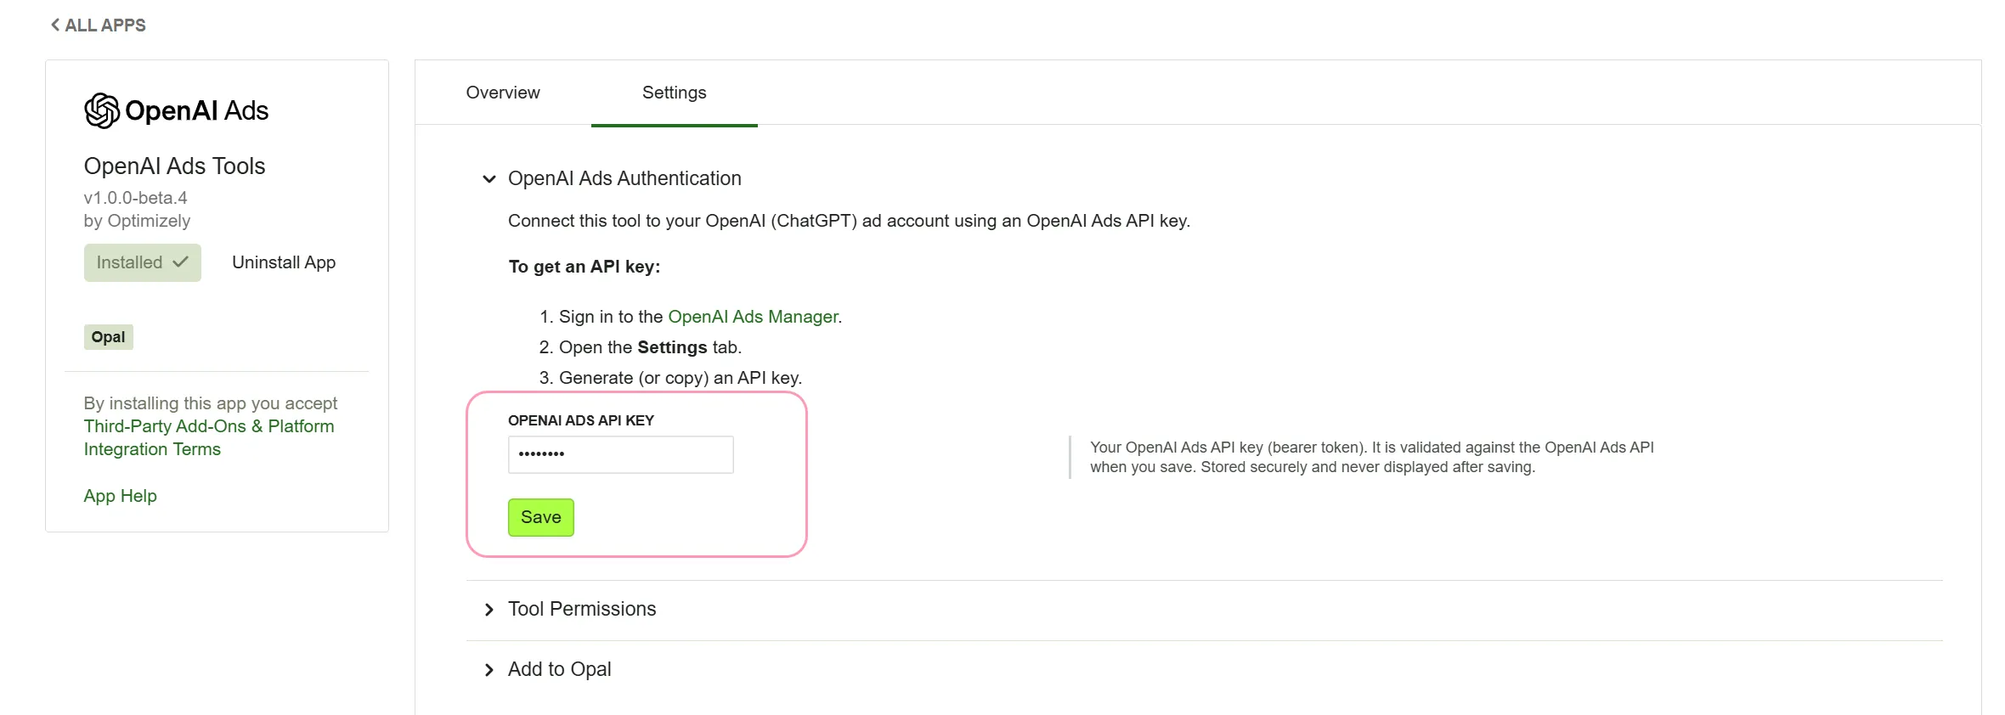Click Uninstall App
Screen dimensions: 2005x715
click(284, 262)
